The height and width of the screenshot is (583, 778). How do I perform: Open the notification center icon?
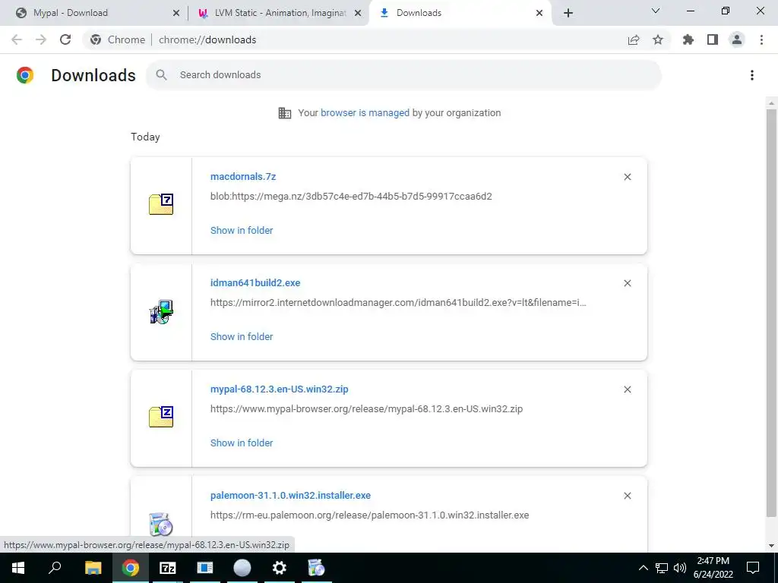[753, 568]
